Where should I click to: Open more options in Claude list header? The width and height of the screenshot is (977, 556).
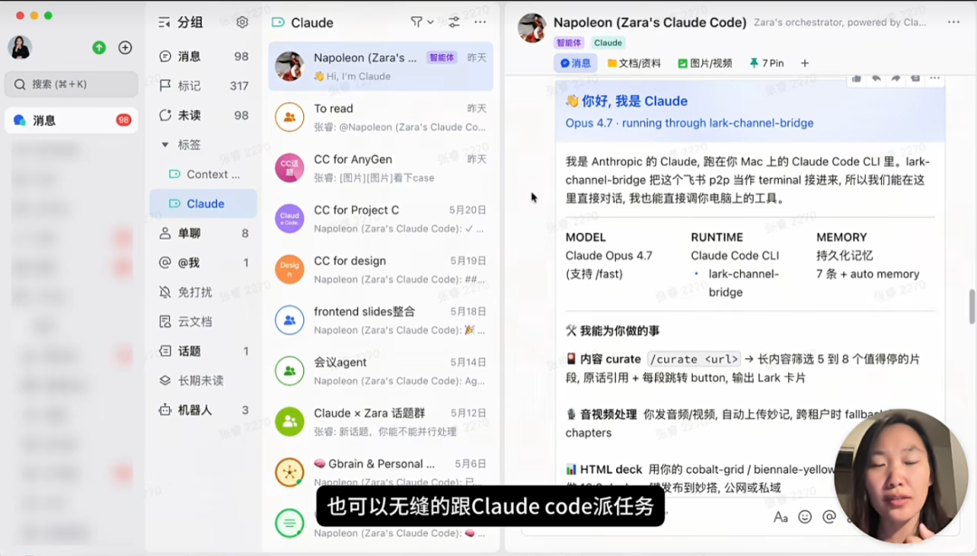tap(479, 22)
